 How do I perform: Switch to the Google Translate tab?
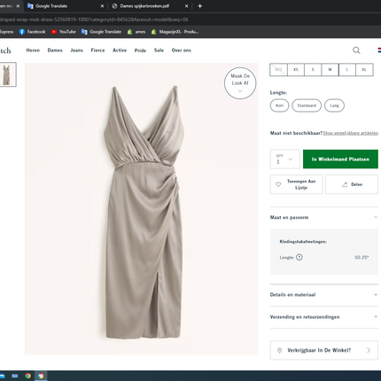point(66,6)
